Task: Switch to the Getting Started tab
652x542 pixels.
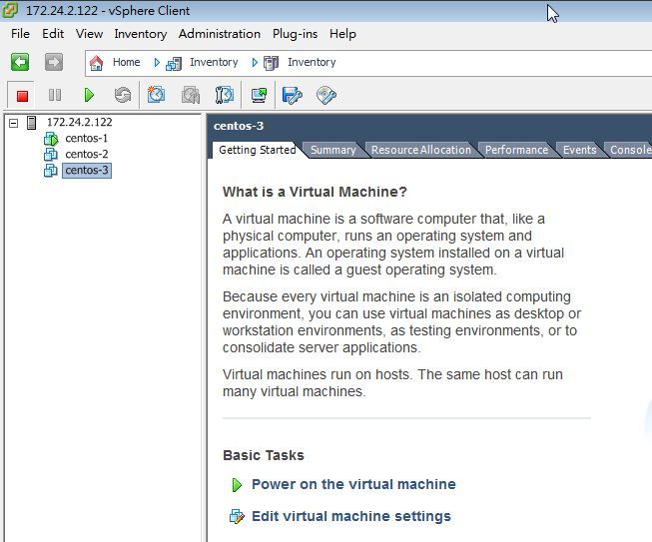Action: click(x=258, y=150)
